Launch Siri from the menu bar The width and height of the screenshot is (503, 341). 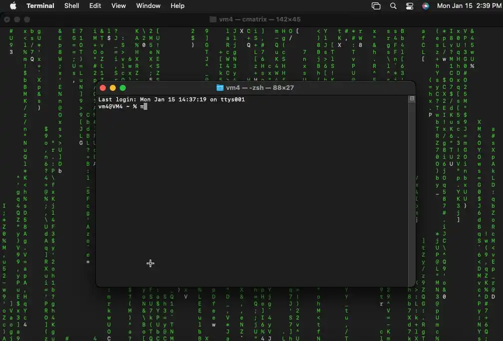pos(425,6)
